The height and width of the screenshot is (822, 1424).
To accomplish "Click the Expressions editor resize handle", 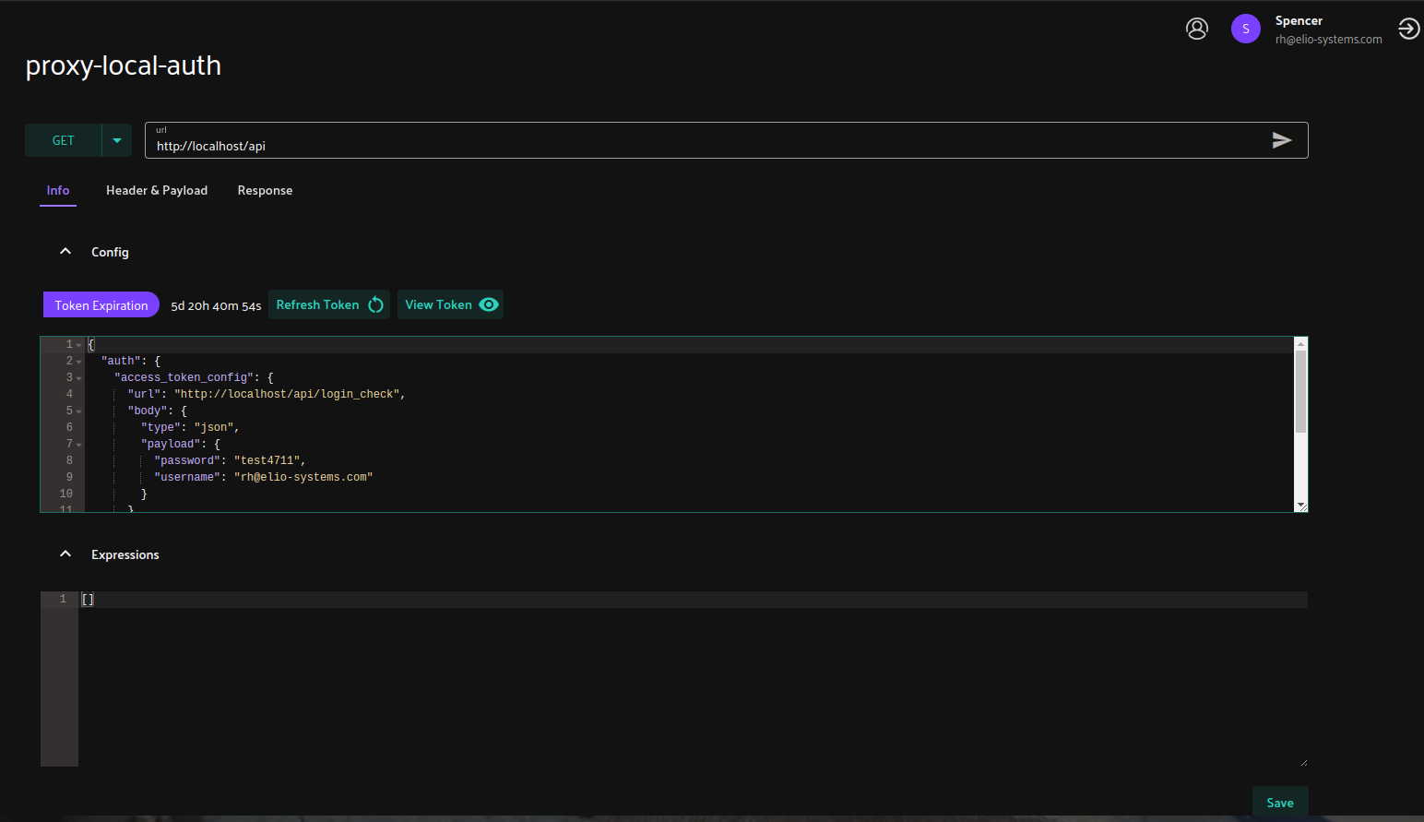I will tap(1303, 762).
